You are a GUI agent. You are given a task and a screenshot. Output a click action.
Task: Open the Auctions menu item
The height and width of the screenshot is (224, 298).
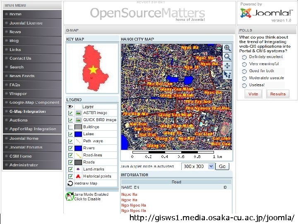pos(32,120)
